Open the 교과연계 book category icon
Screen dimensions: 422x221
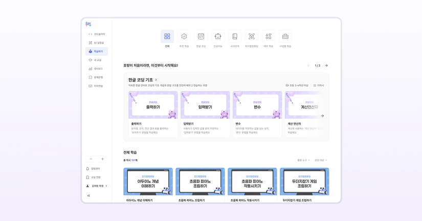click(235, 36)
